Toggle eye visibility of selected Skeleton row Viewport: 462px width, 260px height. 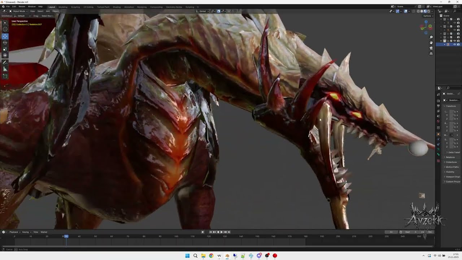[x=455, y=44]
